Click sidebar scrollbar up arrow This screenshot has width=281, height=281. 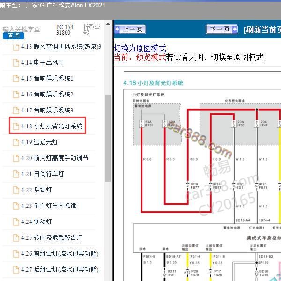click(x=108, y=24)
